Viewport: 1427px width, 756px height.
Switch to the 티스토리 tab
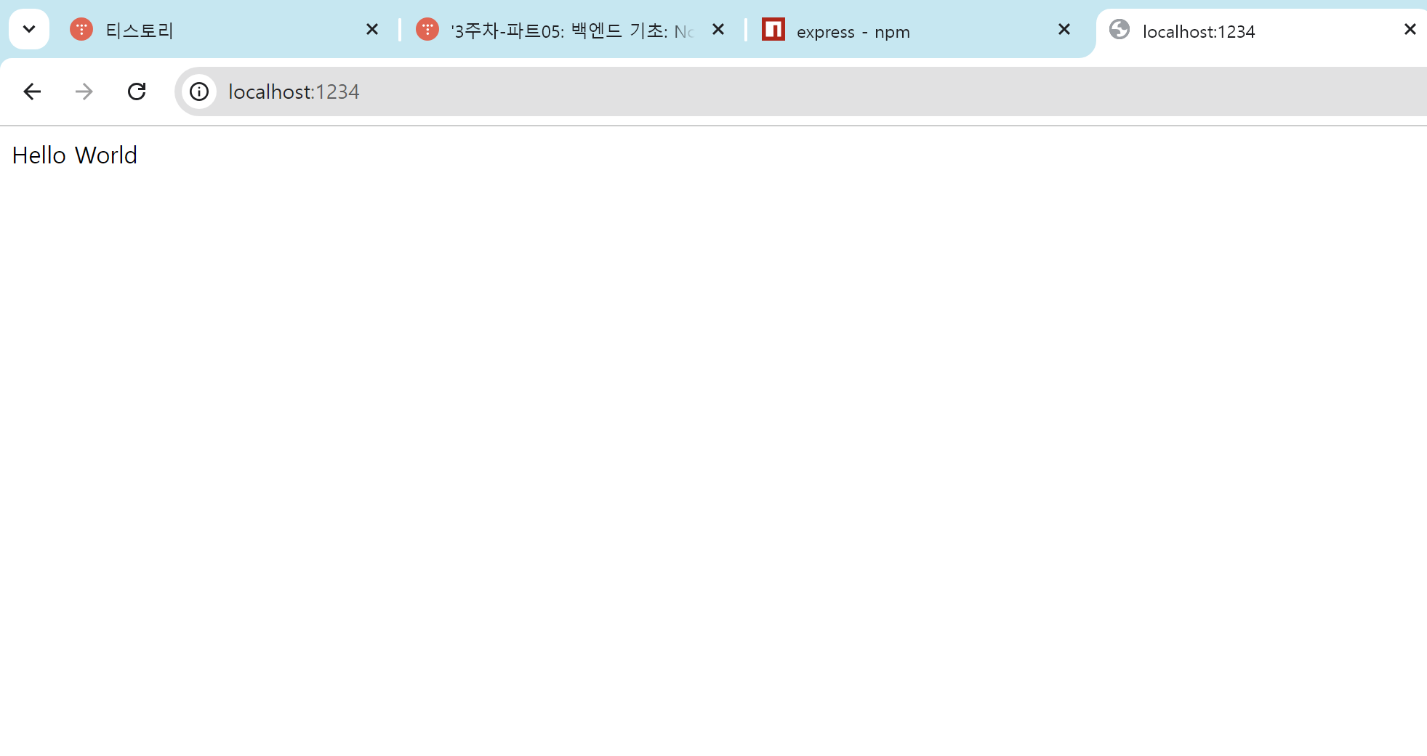click(225, 30)
